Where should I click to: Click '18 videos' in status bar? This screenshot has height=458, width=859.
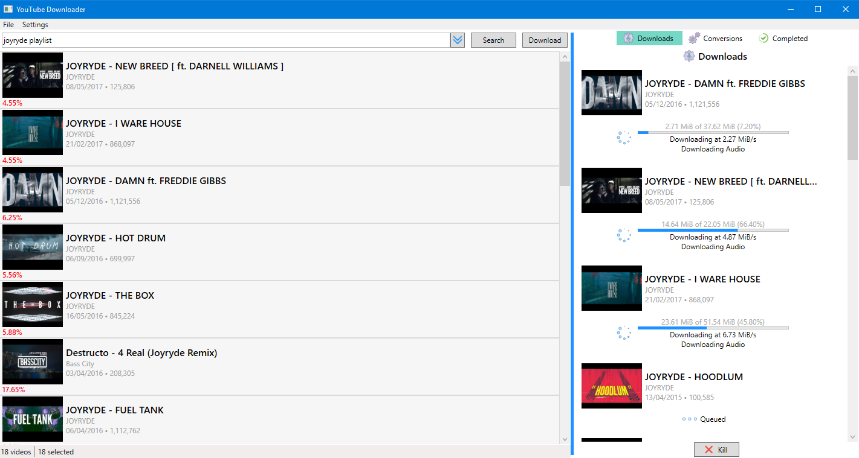(x=16, y=451)
